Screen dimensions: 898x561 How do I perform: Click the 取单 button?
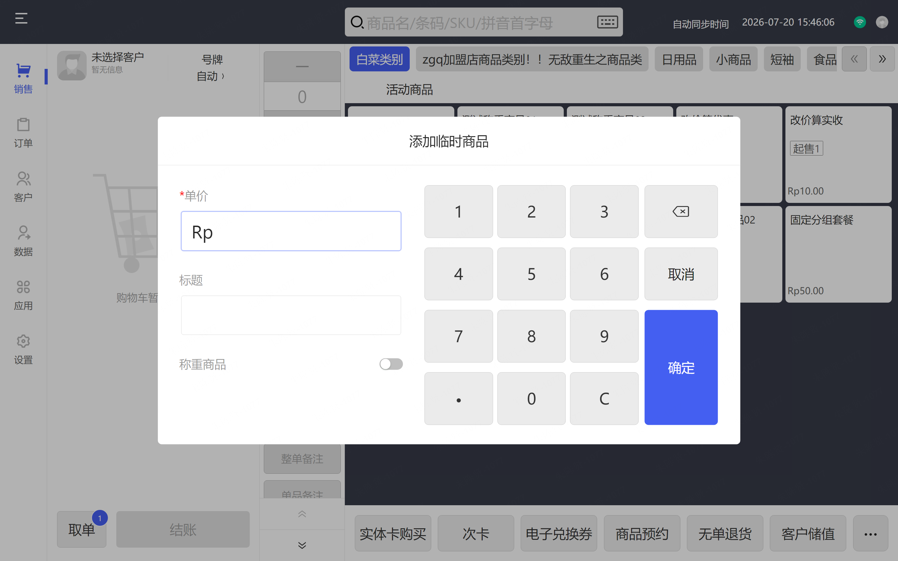pyautogui.click(x=82, y=530)
